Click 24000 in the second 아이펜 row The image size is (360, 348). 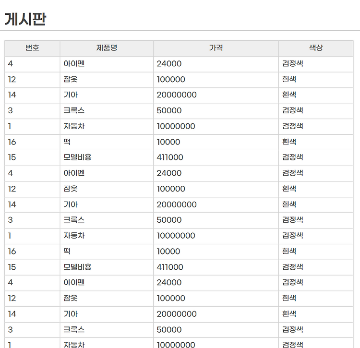click(x=169, y=173)
